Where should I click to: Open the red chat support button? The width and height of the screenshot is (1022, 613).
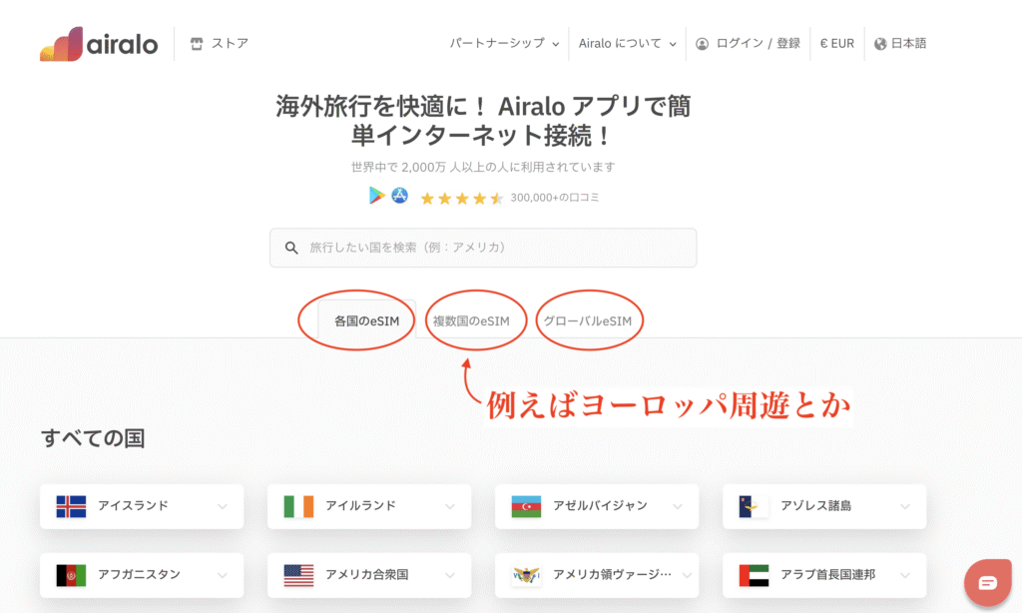click(x=987, y=582)
